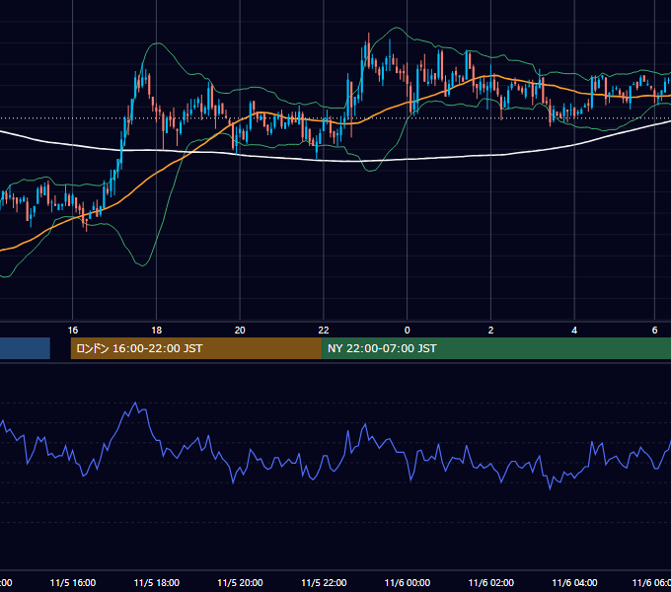Click the 11/5 22:00 date label

324,582
